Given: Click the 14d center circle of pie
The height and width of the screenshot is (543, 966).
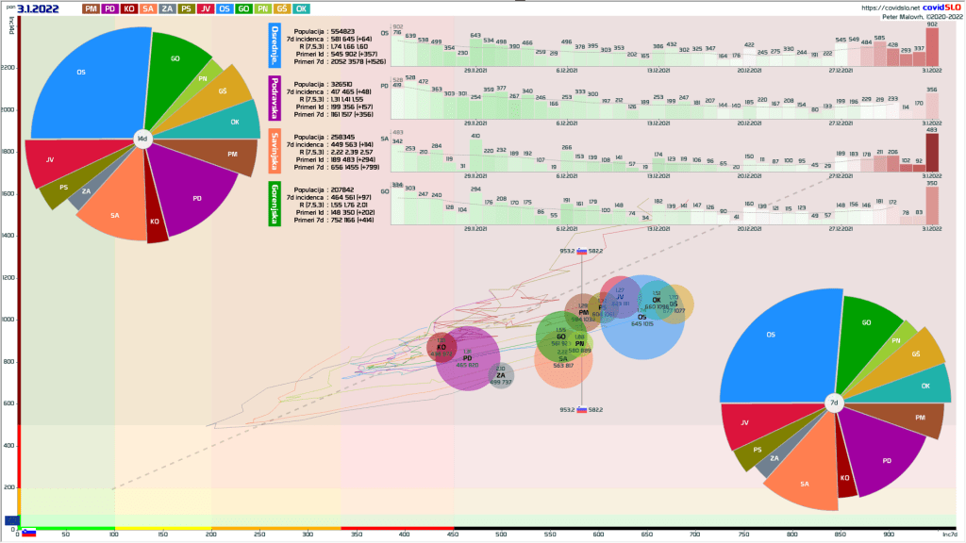Looking at the screenshot, I should [x=142, y=139].
